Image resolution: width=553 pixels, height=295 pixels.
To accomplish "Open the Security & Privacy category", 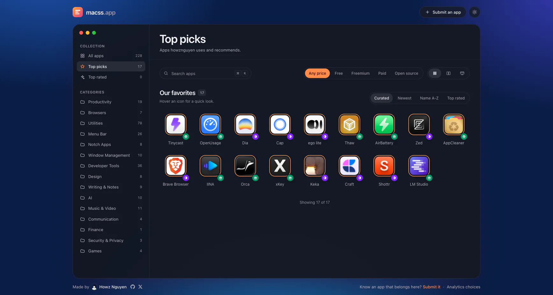I will (111, 240).
